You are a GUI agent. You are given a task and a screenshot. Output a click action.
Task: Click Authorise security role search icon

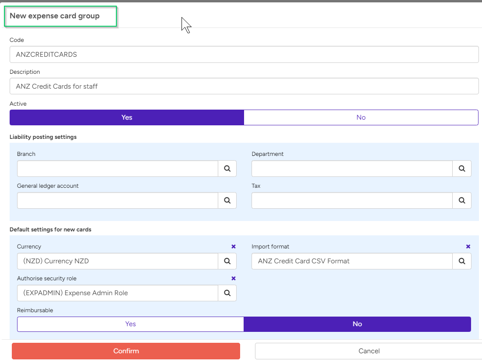[227, 293]
